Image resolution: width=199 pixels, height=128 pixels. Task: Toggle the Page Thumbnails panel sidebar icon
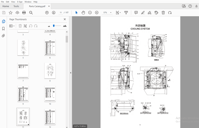coord(4,21)
